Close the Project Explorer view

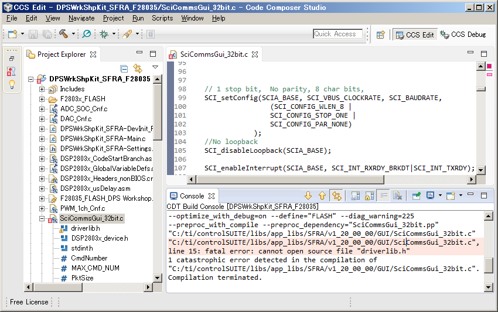coord(93,54)
